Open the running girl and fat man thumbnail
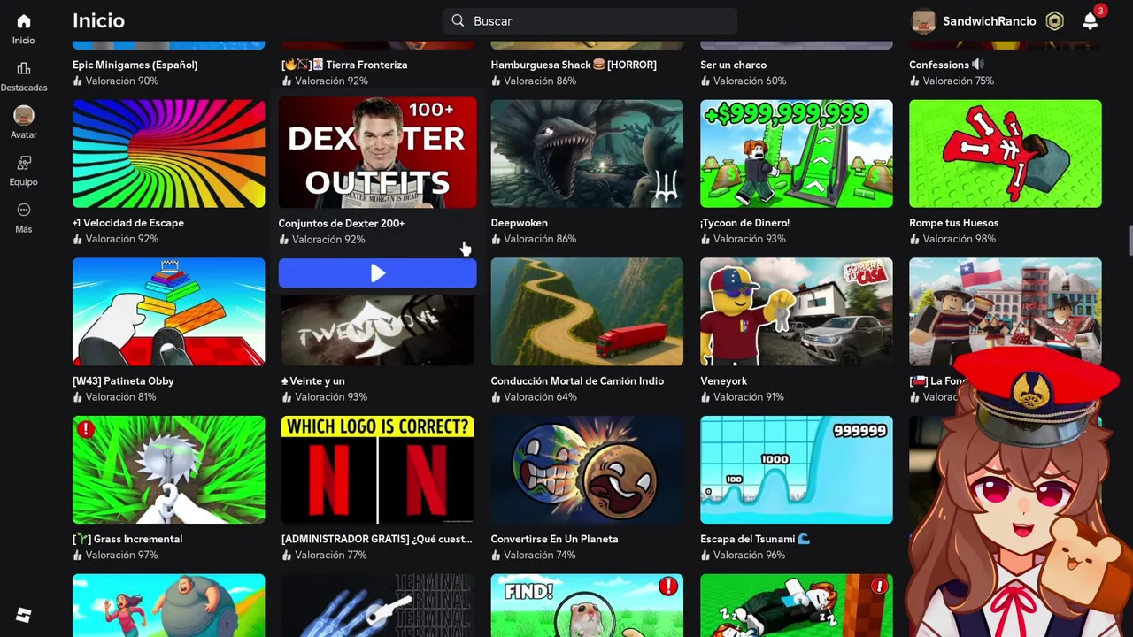This screenshot has width=1133, height=637. [x=168, y=605]
